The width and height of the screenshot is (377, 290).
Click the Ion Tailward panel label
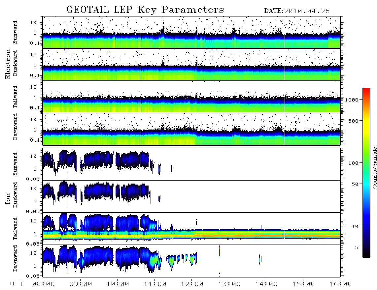pos(15,229)
